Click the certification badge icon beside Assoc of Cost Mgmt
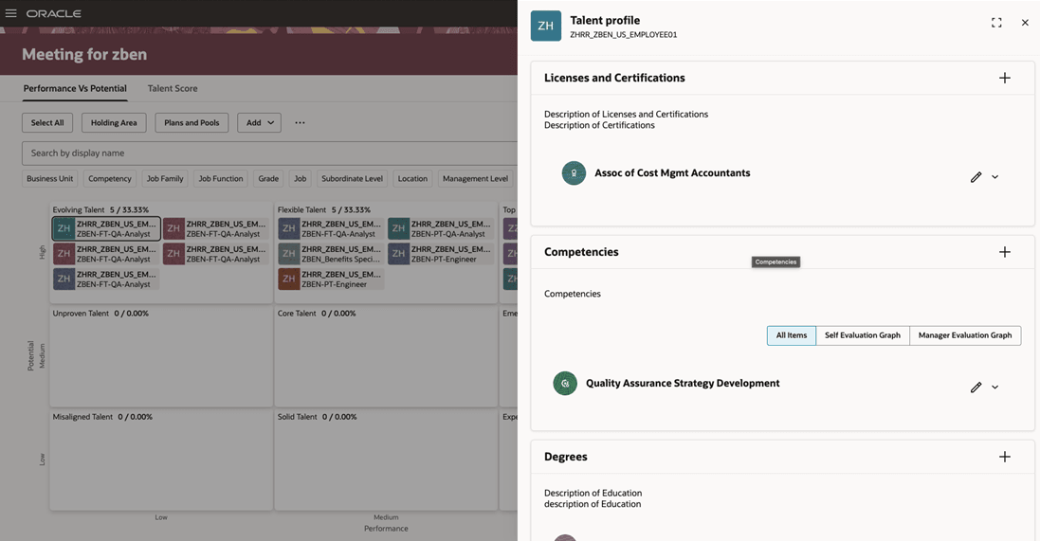Viewport: 1040px width, 541px height. (574, 173)
